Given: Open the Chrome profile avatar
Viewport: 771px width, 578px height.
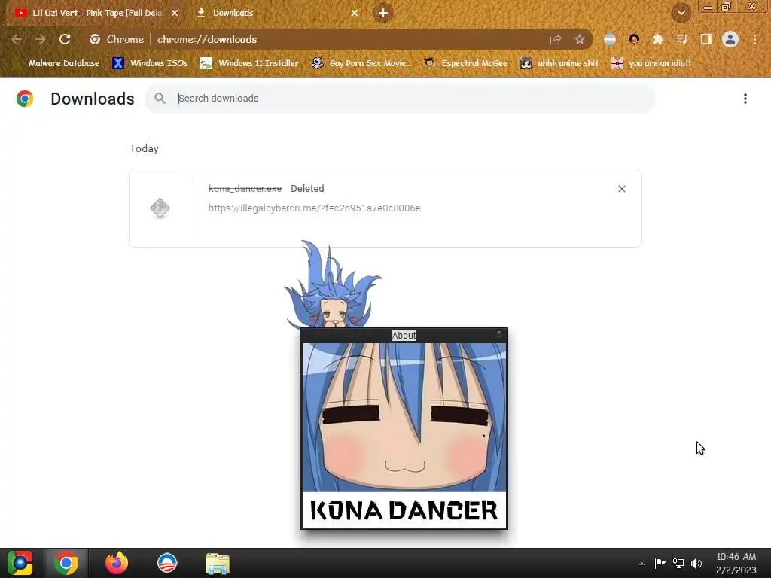Looking at the screenshot, I should pyautogui.click(x=730, y=39).
